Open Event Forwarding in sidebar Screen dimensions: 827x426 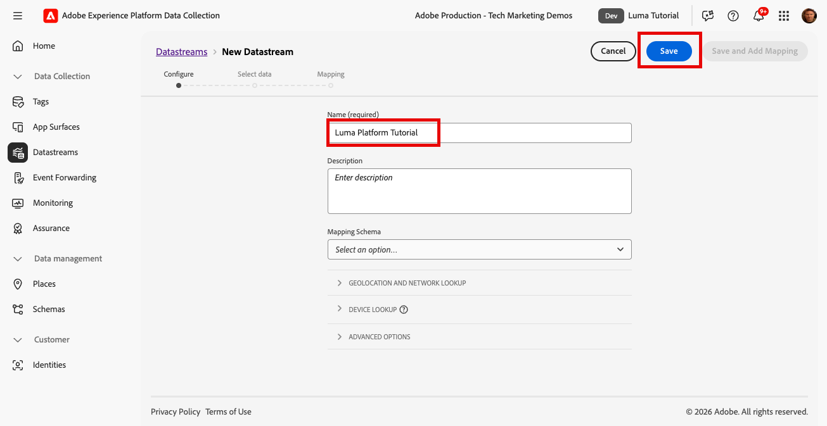64,178
